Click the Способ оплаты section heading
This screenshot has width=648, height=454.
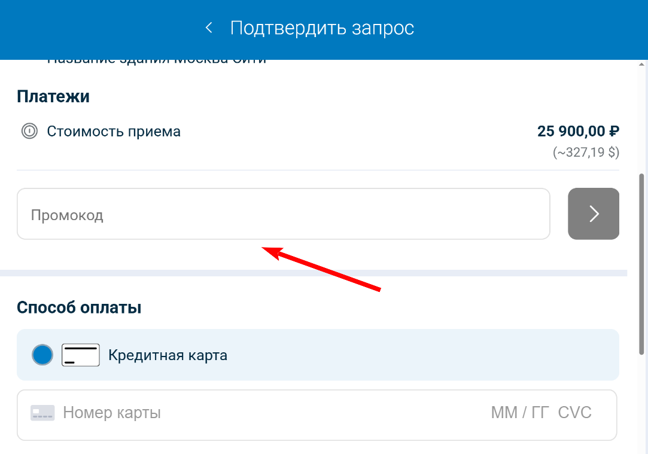(x=79, y=307)
